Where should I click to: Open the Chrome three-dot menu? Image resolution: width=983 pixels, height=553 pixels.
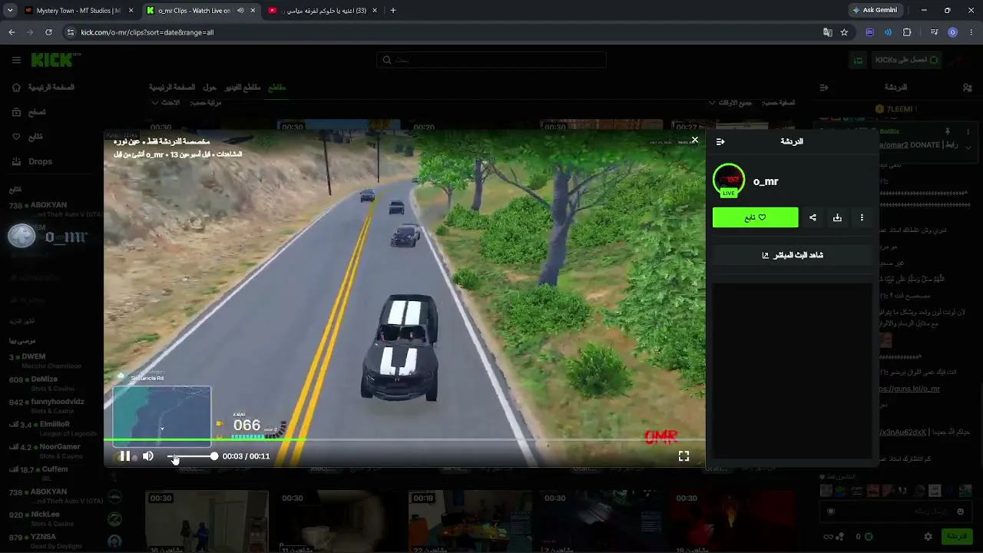(971, 32)
